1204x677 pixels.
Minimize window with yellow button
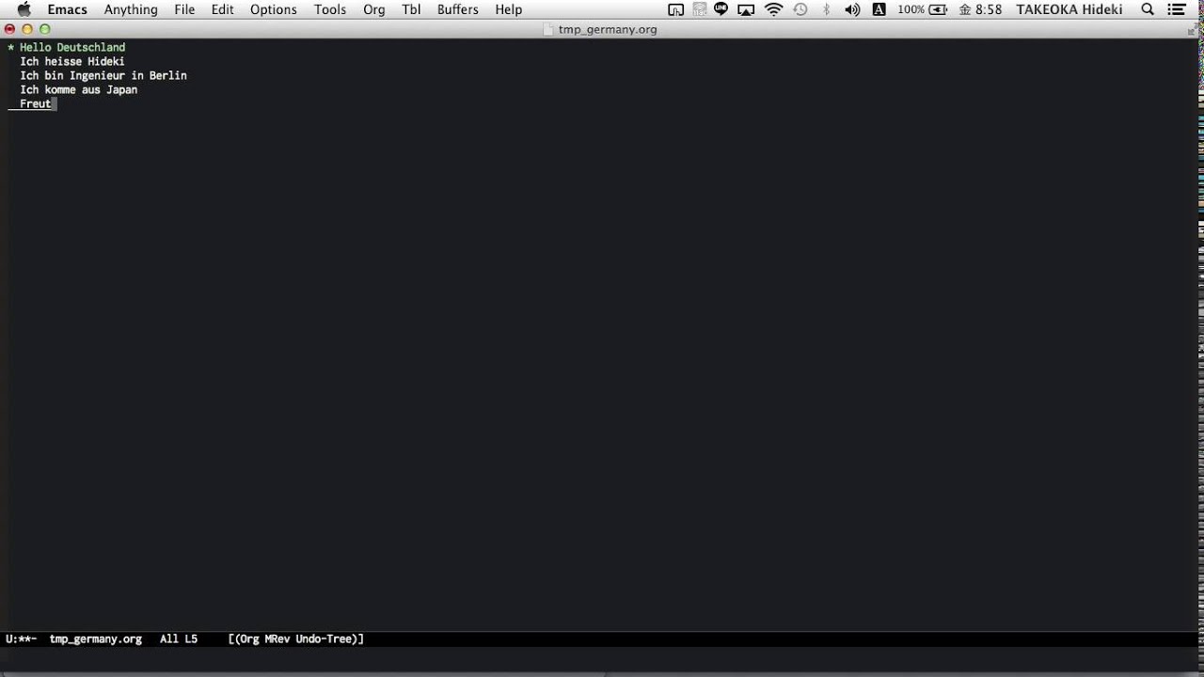[27, 29]
